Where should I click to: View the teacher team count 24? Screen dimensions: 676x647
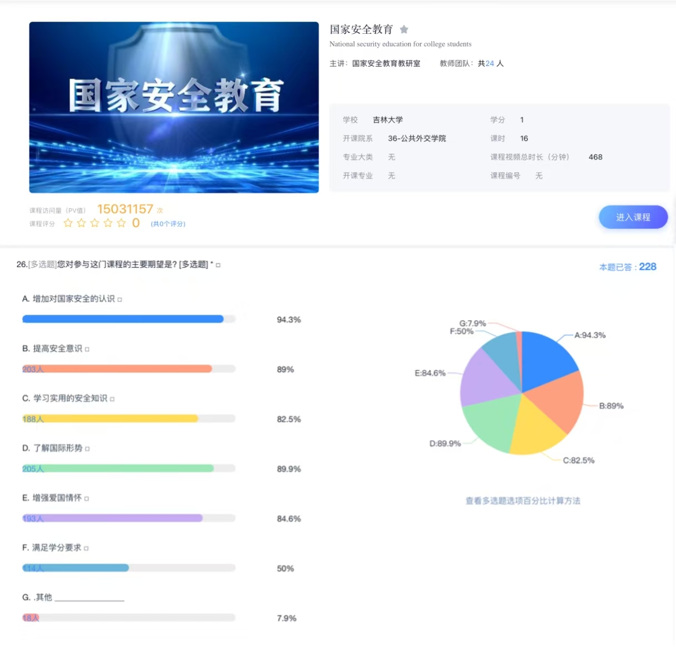[x=489, y=64]
